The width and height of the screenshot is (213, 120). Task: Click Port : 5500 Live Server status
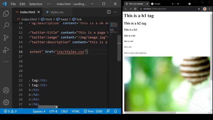click(x=93, y=111)
